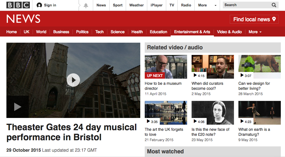Select Entertainment & Arts tab

pos(192,32)
